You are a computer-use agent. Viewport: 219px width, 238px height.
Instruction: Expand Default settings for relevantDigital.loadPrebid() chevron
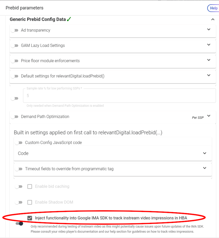pos(209,76)
